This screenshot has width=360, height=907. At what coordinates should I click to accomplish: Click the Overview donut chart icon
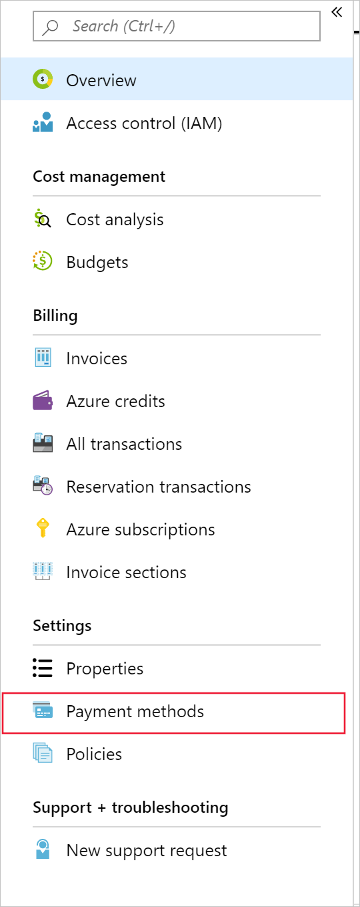tap(43, 80)
